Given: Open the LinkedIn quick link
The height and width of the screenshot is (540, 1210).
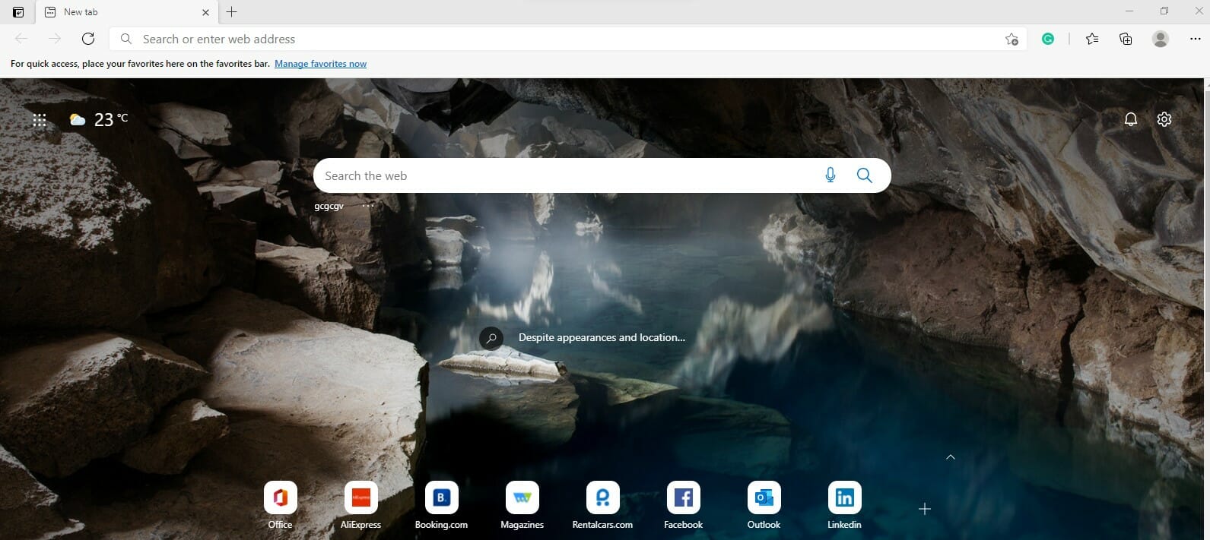Looking at the screenshot, I should (844, 505).
